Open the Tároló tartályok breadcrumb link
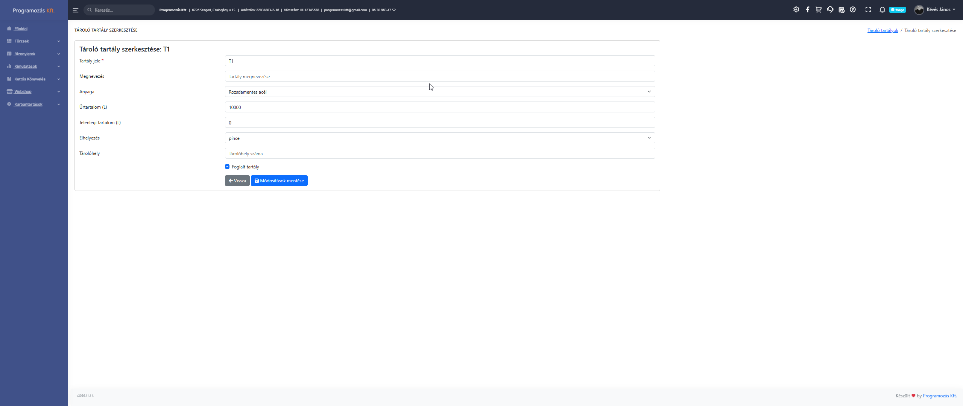This screenshot has width=963, height=406. pos(882,30)
